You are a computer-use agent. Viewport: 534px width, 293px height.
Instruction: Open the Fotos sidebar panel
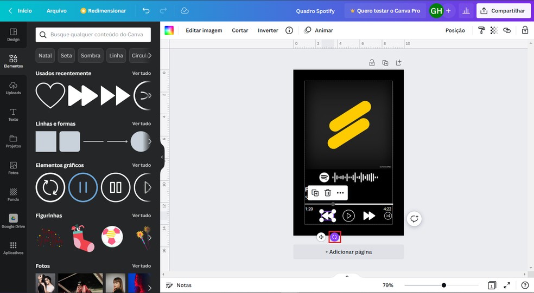click(x=13, y=168)
